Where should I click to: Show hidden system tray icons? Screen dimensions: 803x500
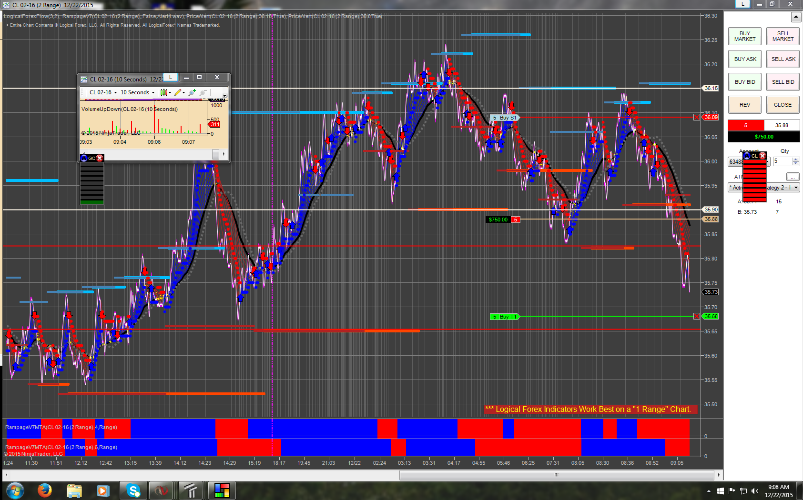[709, 491]
